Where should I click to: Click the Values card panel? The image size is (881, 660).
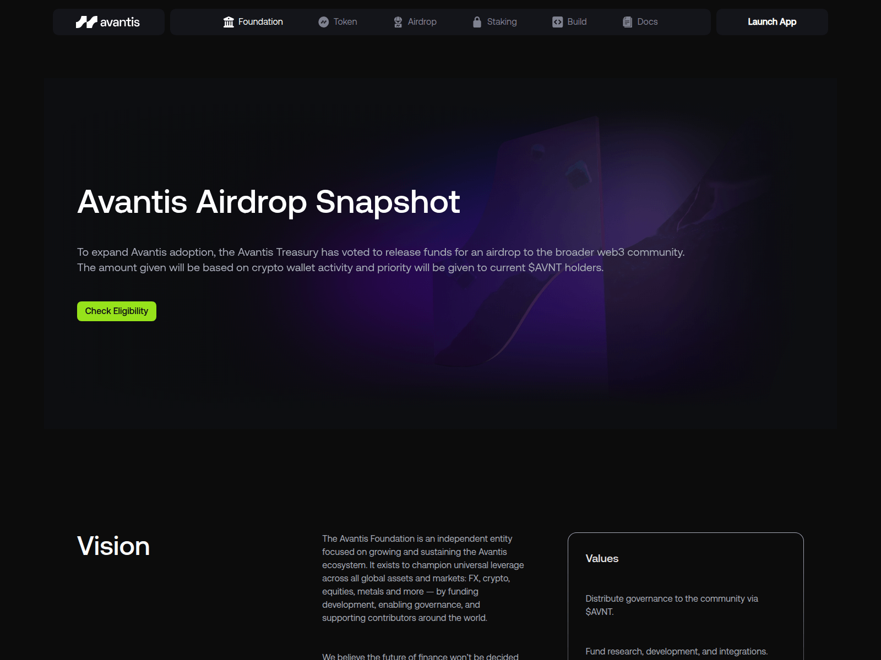686,594
